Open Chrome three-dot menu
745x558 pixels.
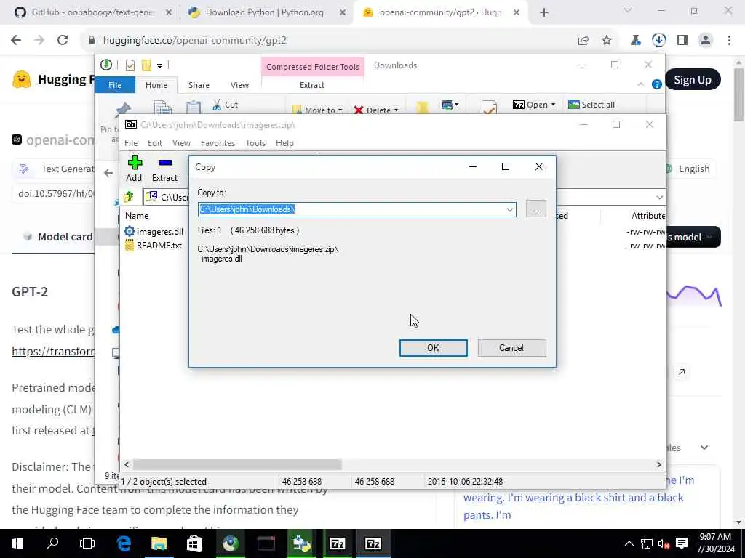click(x=729, y=41)
